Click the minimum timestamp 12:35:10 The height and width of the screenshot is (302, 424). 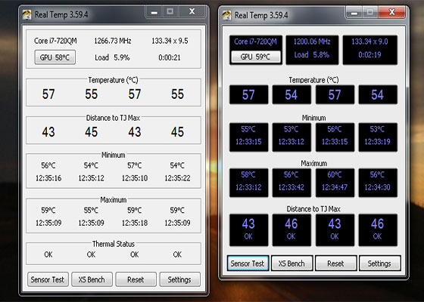tap(135, 178)
